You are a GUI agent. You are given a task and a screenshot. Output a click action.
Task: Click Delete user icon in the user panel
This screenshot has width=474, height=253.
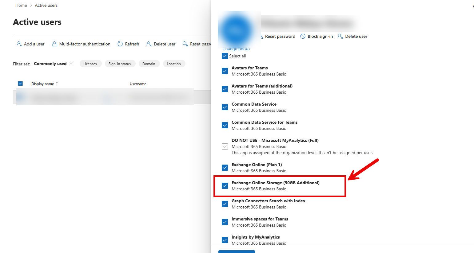(x=340, y=36)
